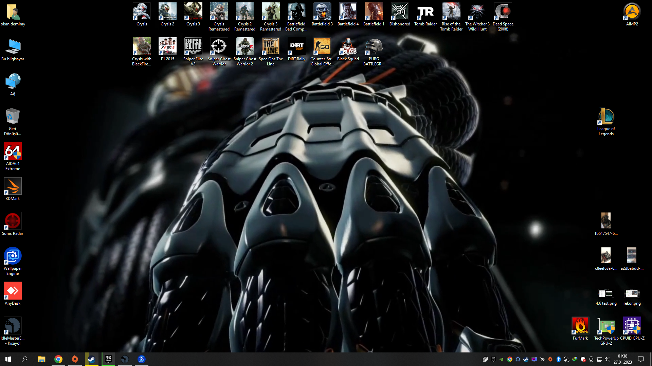This screenshot has height=366, width=652.
Task: Click the Windows Start button
Action: [8, 359]
